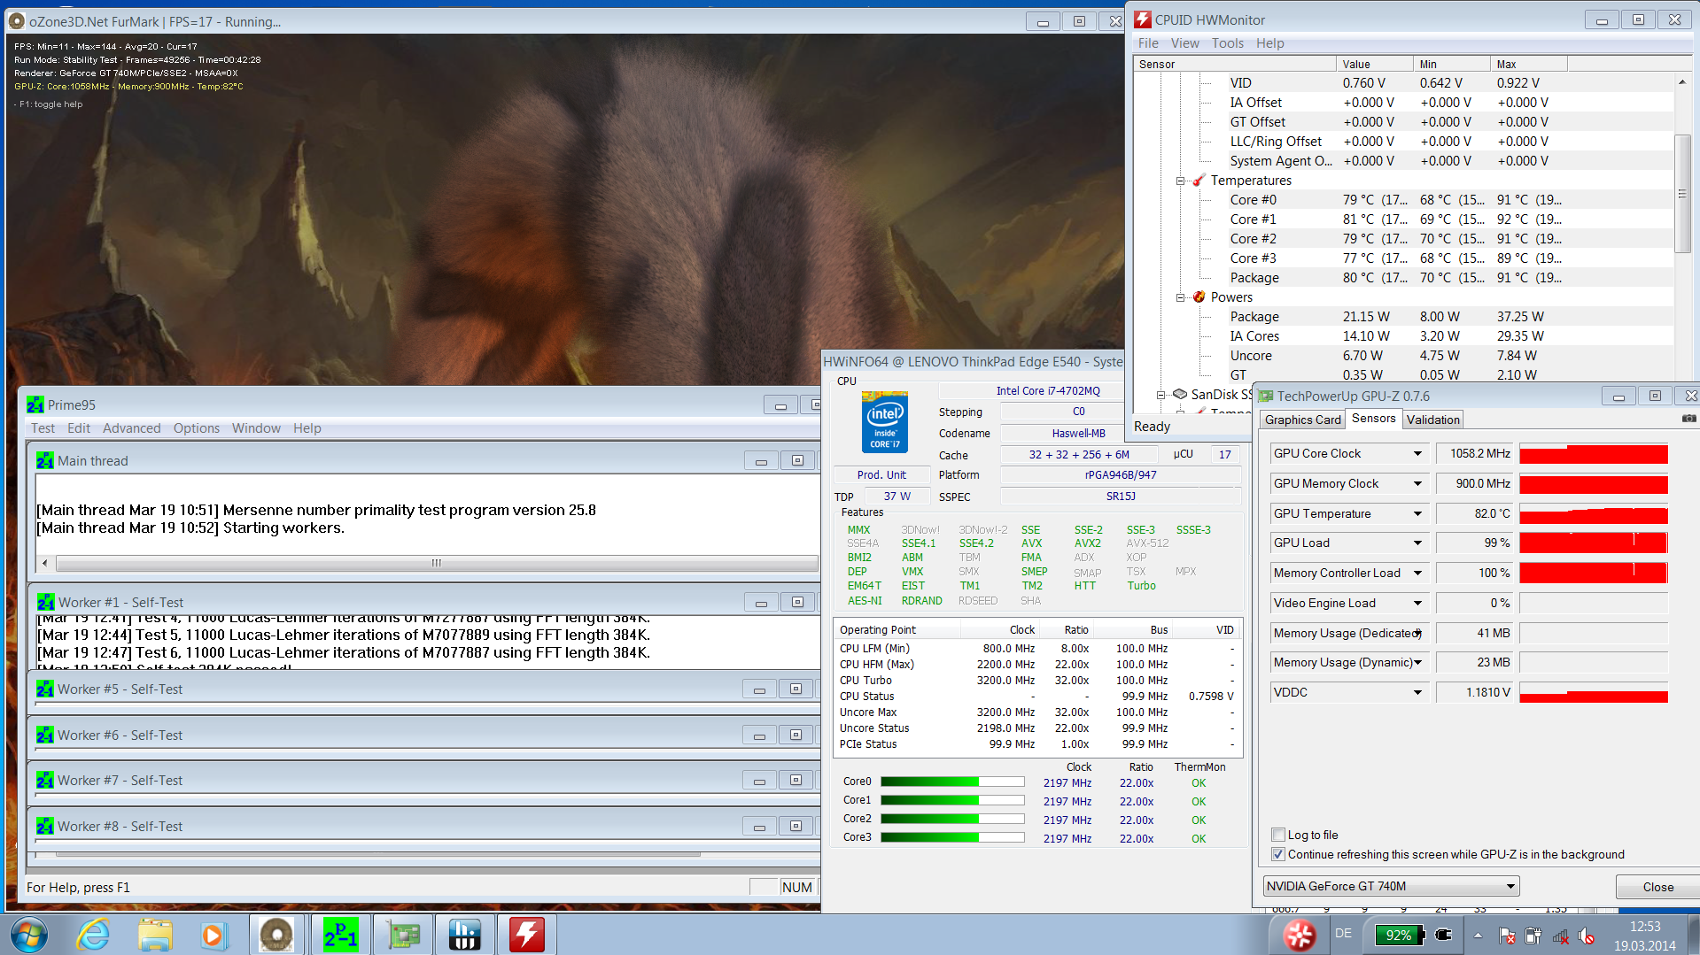This screenshot has width=1700, height=955.
Task: Click the SanDisk drive icon in HWMonitor
Action: tap(1179, 395)
